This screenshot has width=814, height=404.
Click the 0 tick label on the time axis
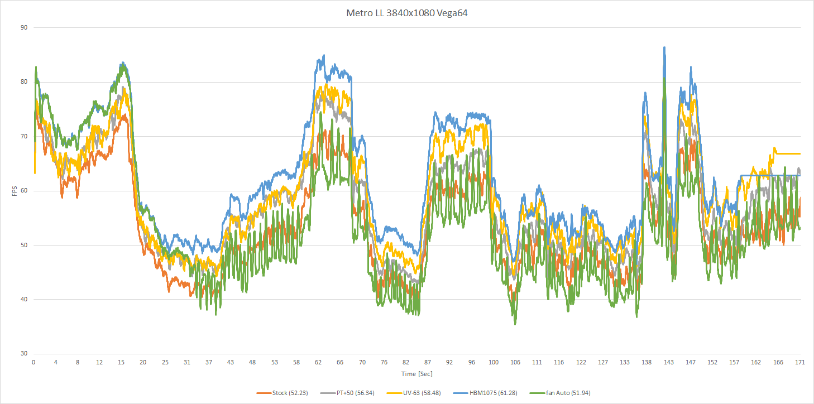coord(33,362)
